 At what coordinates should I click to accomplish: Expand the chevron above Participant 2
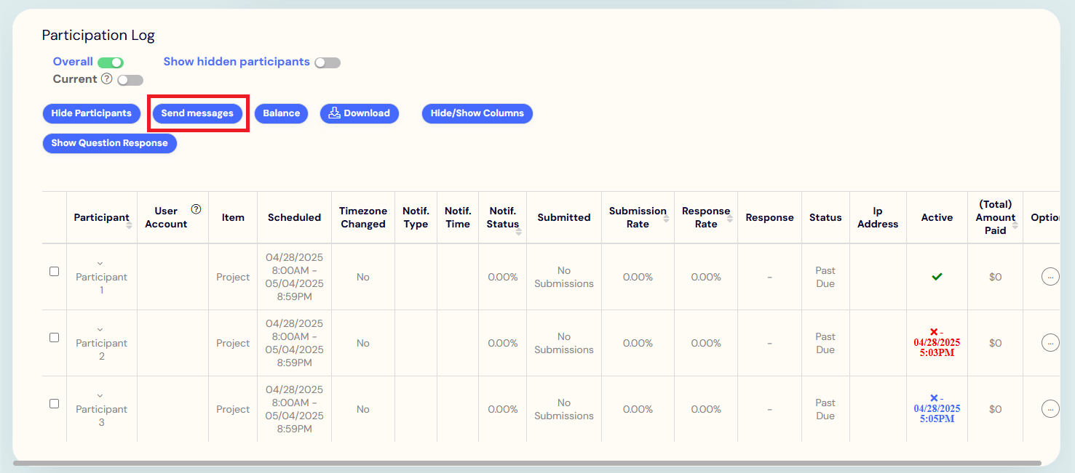click(100, 330)
